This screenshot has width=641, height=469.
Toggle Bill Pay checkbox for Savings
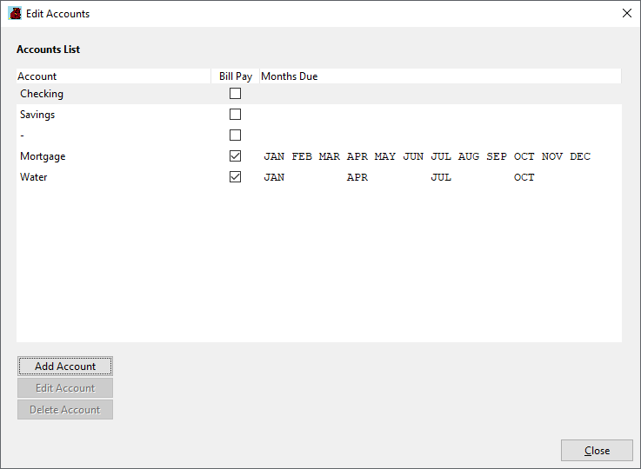tap(235, 115)
